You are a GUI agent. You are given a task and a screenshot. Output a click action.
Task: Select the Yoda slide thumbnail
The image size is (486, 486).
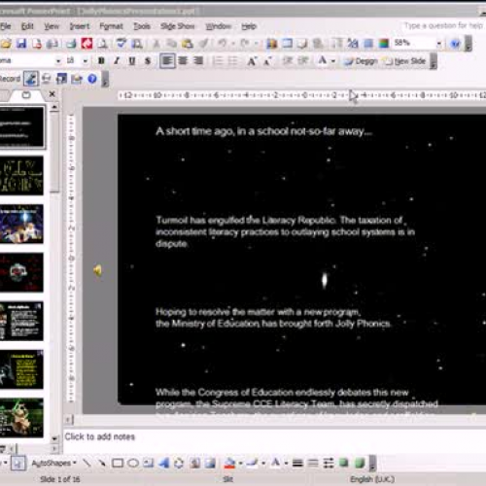21,418
